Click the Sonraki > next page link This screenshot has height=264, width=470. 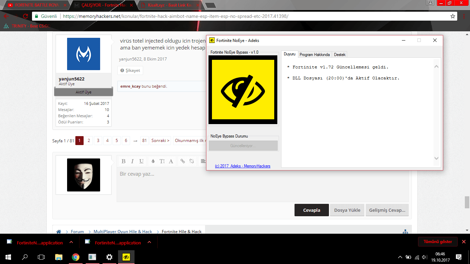161,141
